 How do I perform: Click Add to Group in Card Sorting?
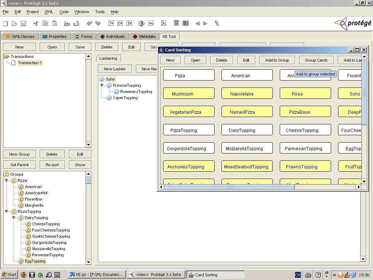277,60
